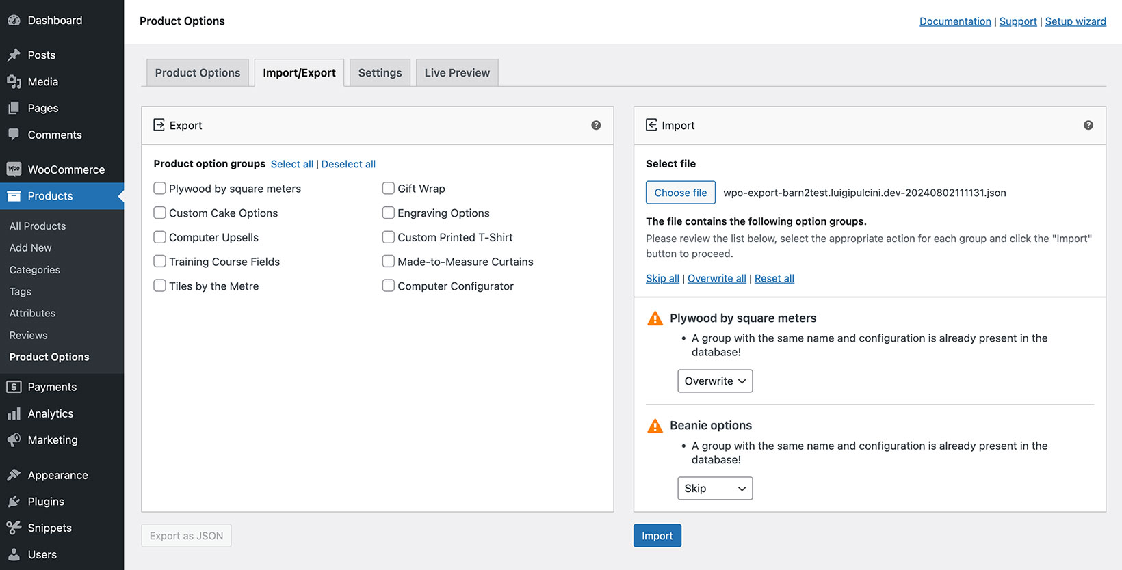This screenshot has height=570, width=1122.
Task: Click the Appearance paintbrush icon
Action: pos(14,475)
